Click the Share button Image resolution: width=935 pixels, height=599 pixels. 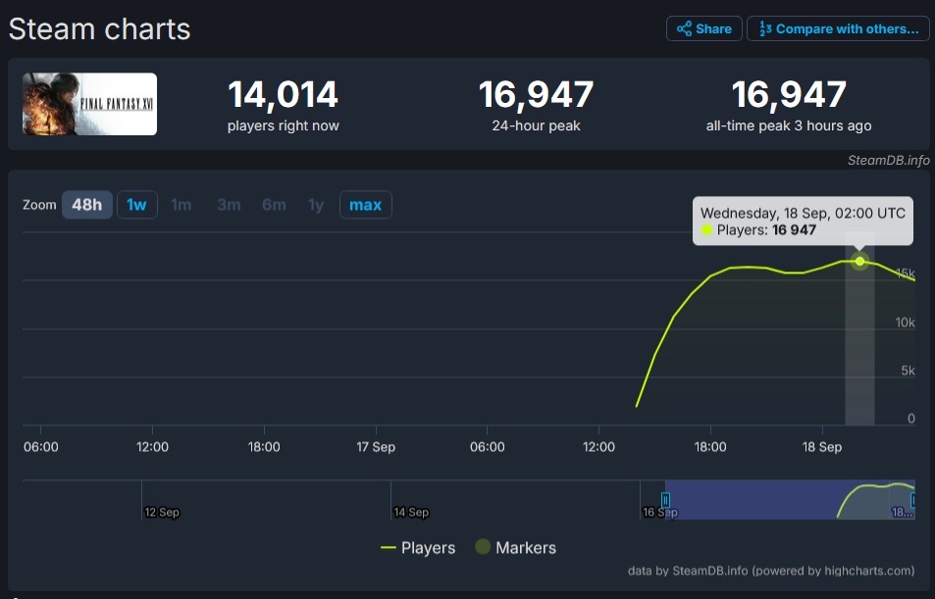[x=703, y=28]
